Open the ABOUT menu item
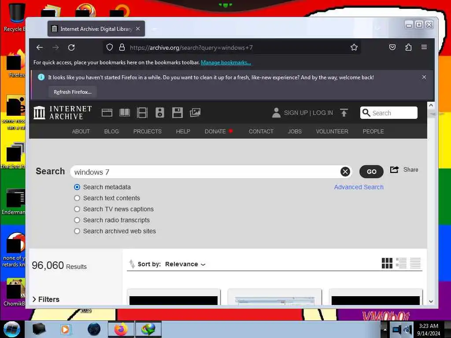This screenshot has width=451, height=338. tap(81, 131)
